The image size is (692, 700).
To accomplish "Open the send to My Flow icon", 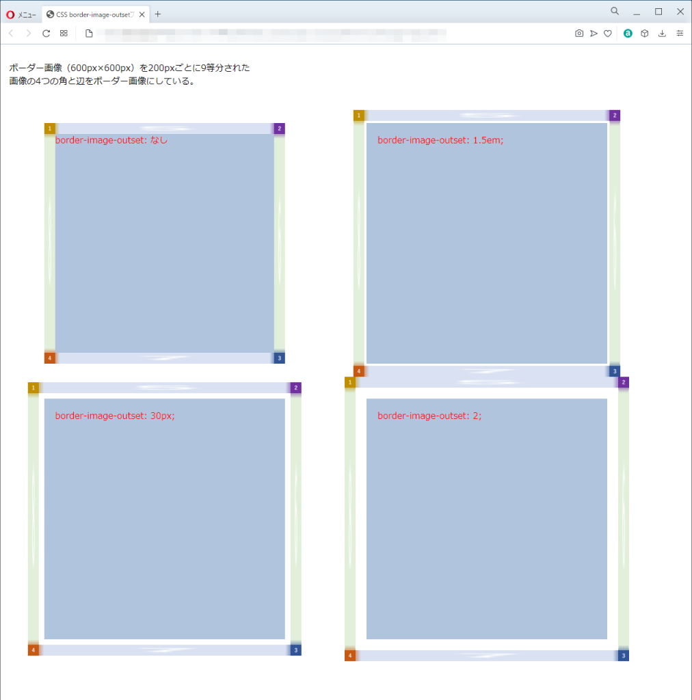I will click(x=594, y=33).
